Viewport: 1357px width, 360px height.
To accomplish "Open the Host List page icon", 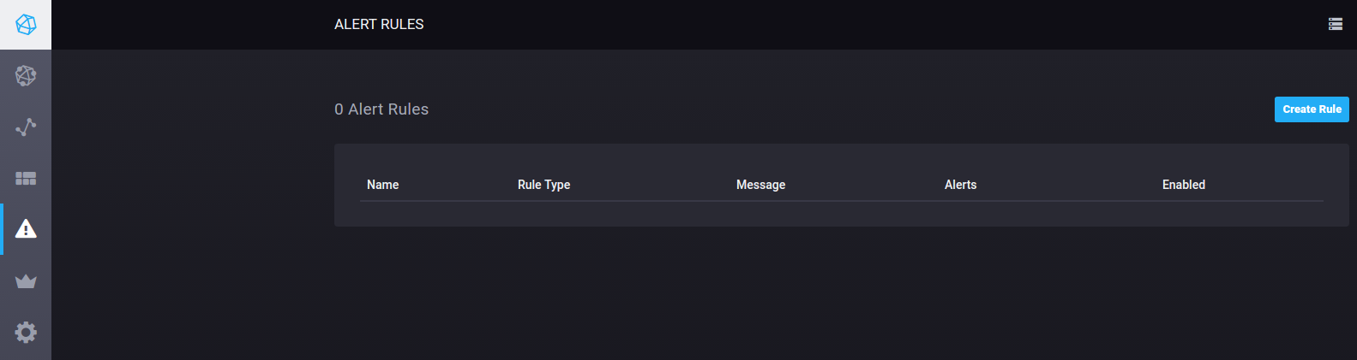I will tap(26, 76).
